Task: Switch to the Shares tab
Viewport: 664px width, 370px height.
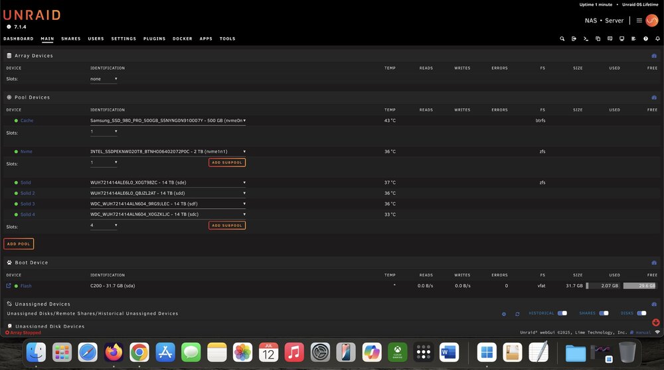Action: [x=71, y=38]
